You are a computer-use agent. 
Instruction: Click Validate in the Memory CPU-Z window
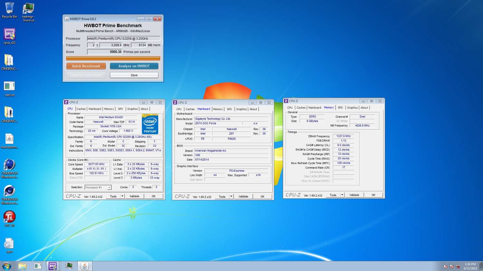pyautogui.click(x=354, y=195)
